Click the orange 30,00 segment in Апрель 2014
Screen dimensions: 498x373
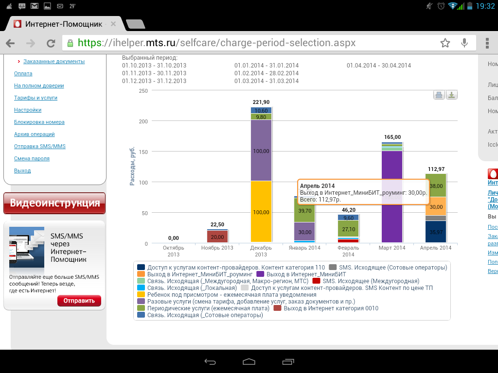pos(436,207)
